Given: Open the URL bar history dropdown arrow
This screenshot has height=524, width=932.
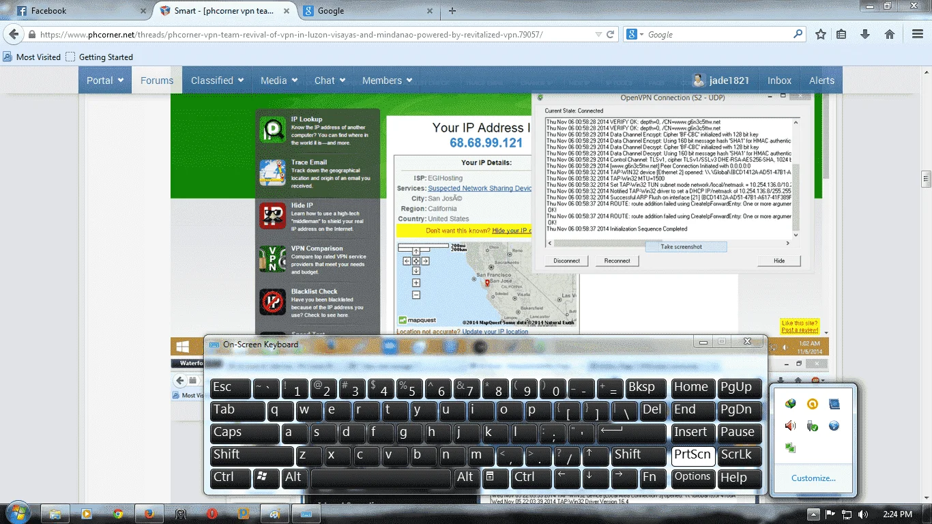Looking at the screenshot, I should pos(598,34).
